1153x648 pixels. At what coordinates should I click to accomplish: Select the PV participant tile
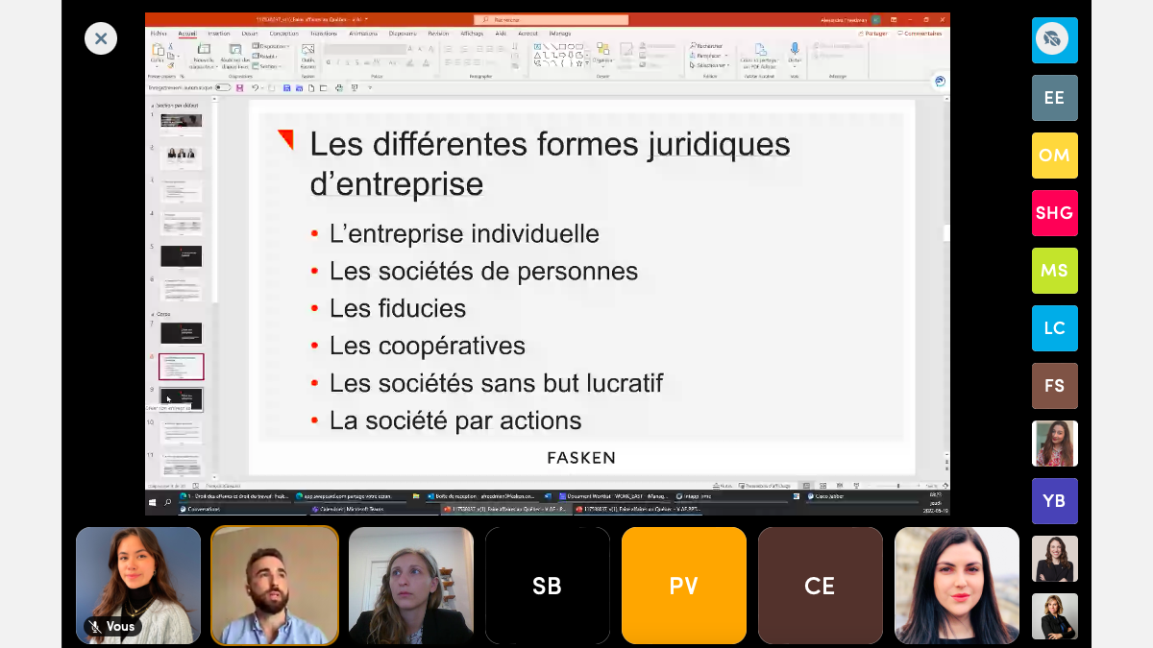(683, 586)
